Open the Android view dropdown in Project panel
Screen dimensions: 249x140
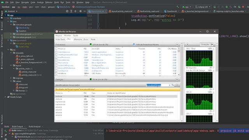[x=11, y=11]
